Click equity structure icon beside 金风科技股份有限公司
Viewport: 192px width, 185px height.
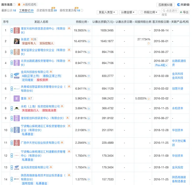pyautogui.click(x=51, y=72)
